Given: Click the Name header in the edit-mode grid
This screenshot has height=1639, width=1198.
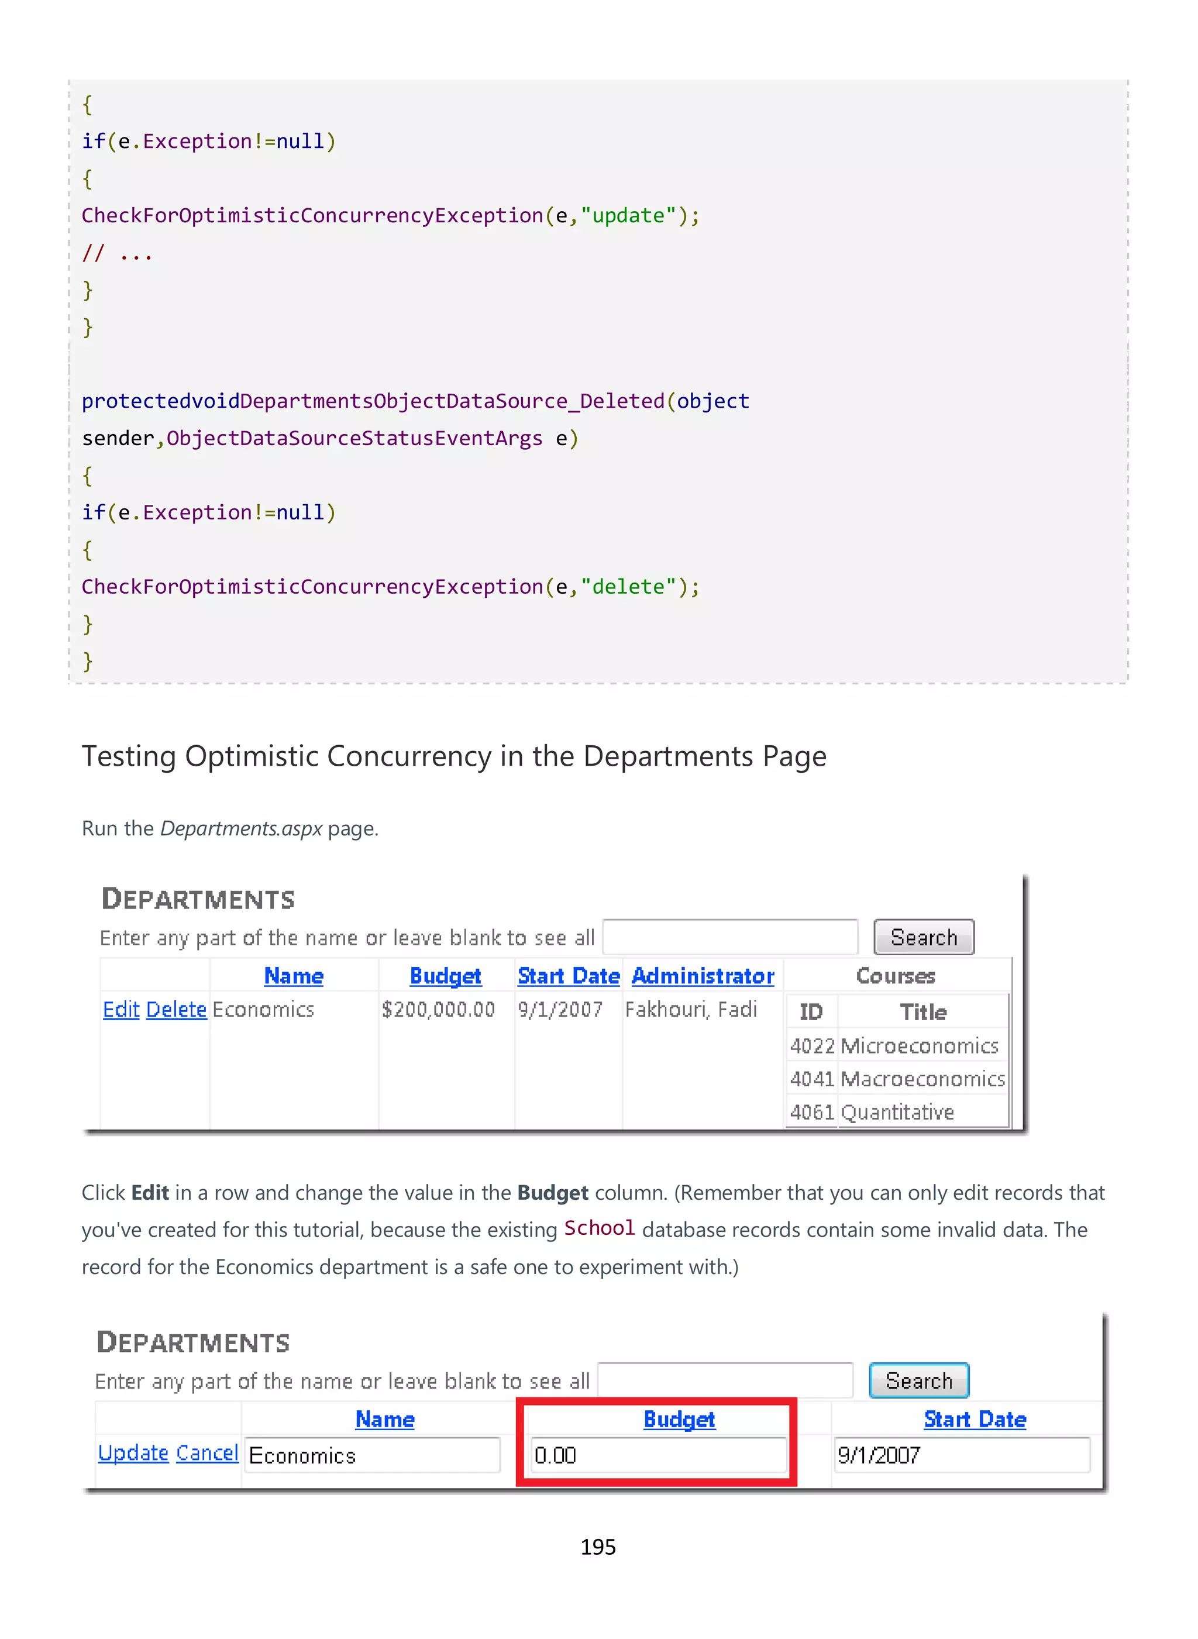Looking at the screenshot, I should point(385,1419).
